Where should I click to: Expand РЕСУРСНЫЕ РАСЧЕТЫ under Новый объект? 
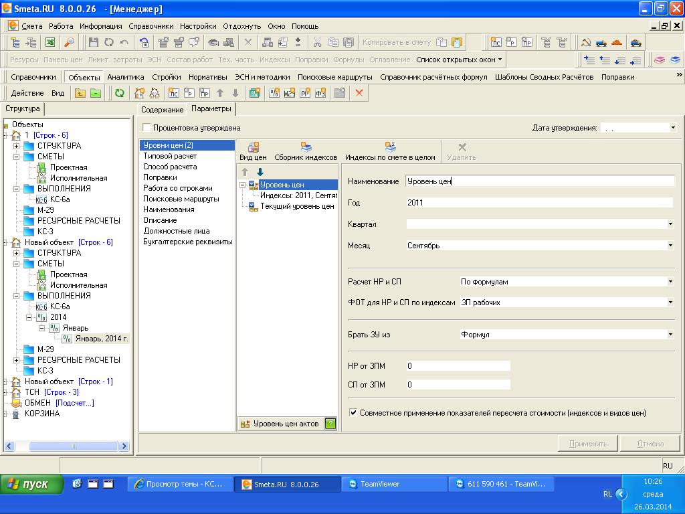click(16, 360)
